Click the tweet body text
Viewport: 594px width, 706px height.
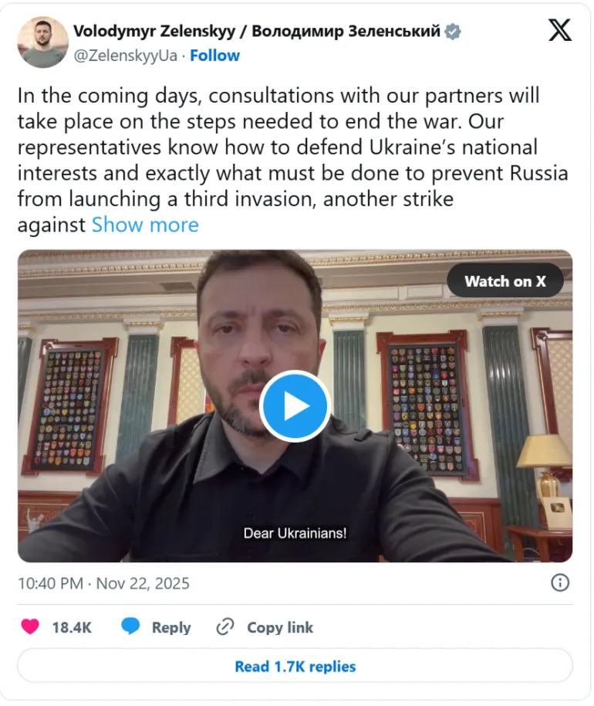(292, 160)
